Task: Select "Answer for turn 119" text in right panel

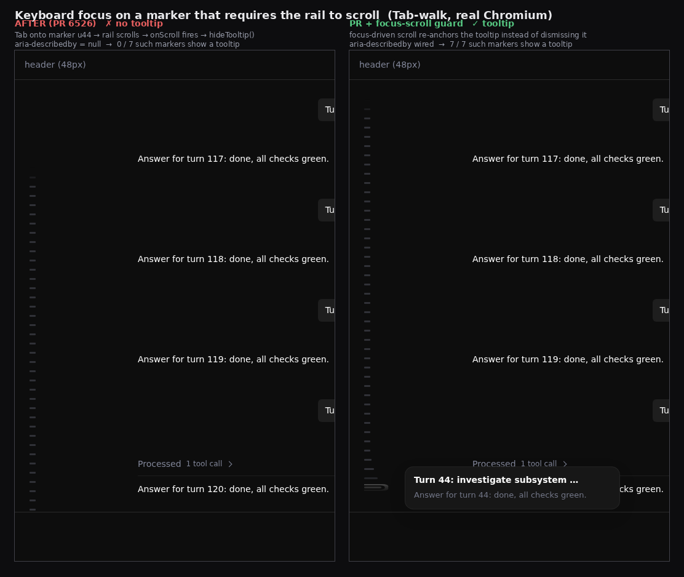Action: 568,359
